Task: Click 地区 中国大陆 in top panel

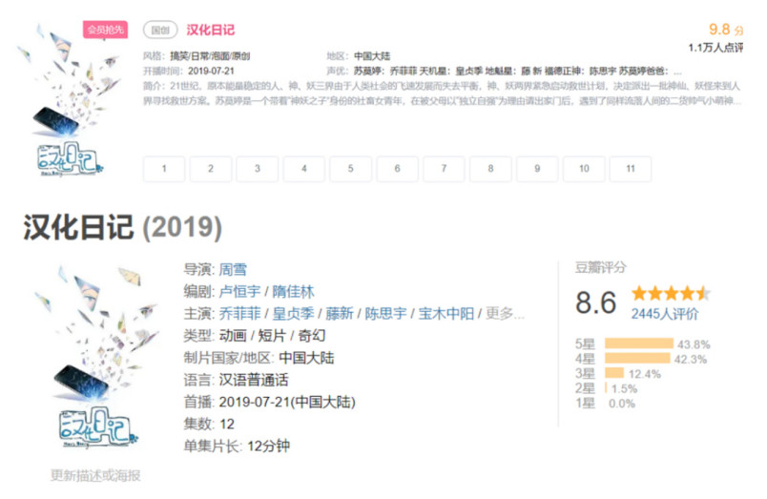Action: [359, 55]
